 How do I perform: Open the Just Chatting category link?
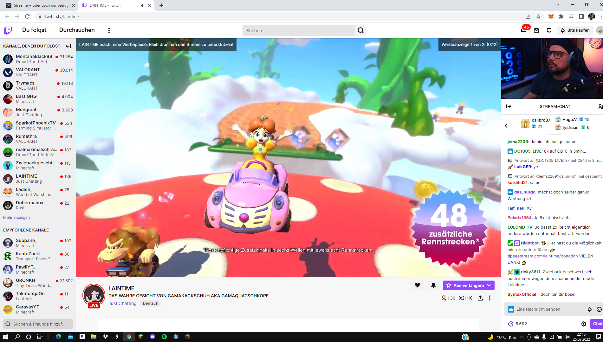[x=122, y=303]
